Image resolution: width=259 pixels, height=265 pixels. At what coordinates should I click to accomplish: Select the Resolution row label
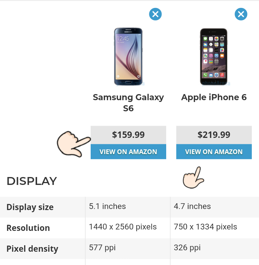point(28,228)
